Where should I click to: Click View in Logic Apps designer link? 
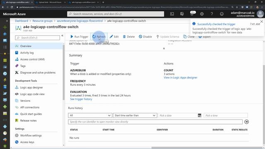pos(181,77)
